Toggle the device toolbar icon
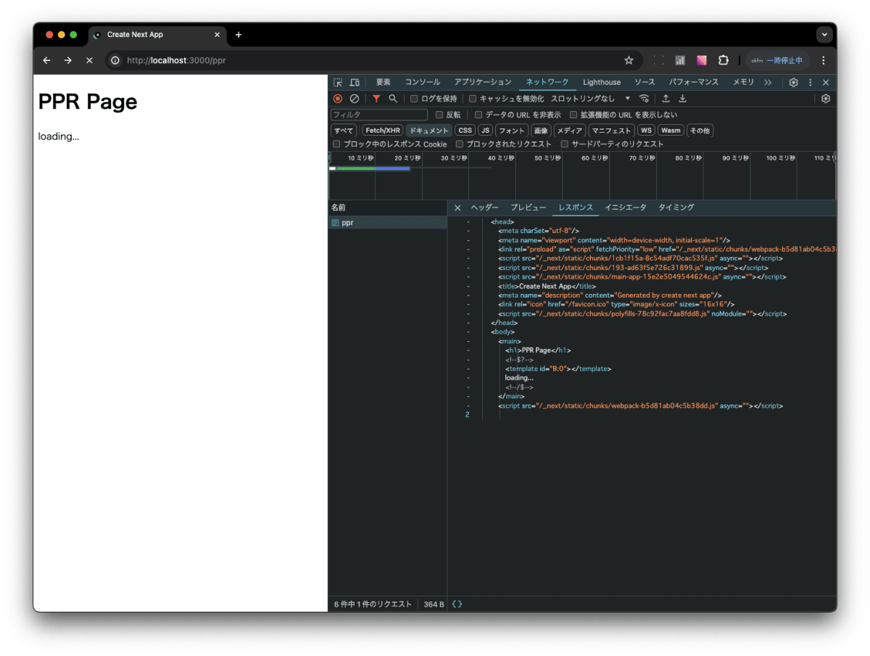 click(x=355, y=83)
